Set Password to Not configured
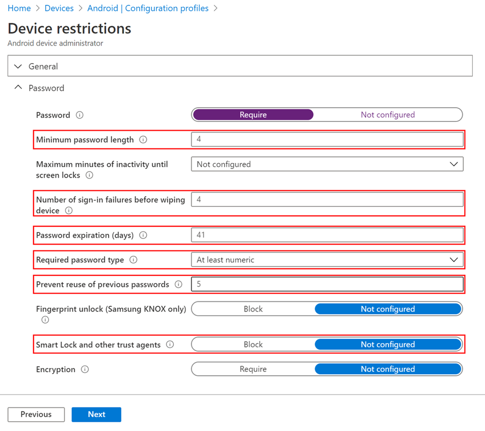The width and height of the screenshot is (485, 431). pos(387,115)
